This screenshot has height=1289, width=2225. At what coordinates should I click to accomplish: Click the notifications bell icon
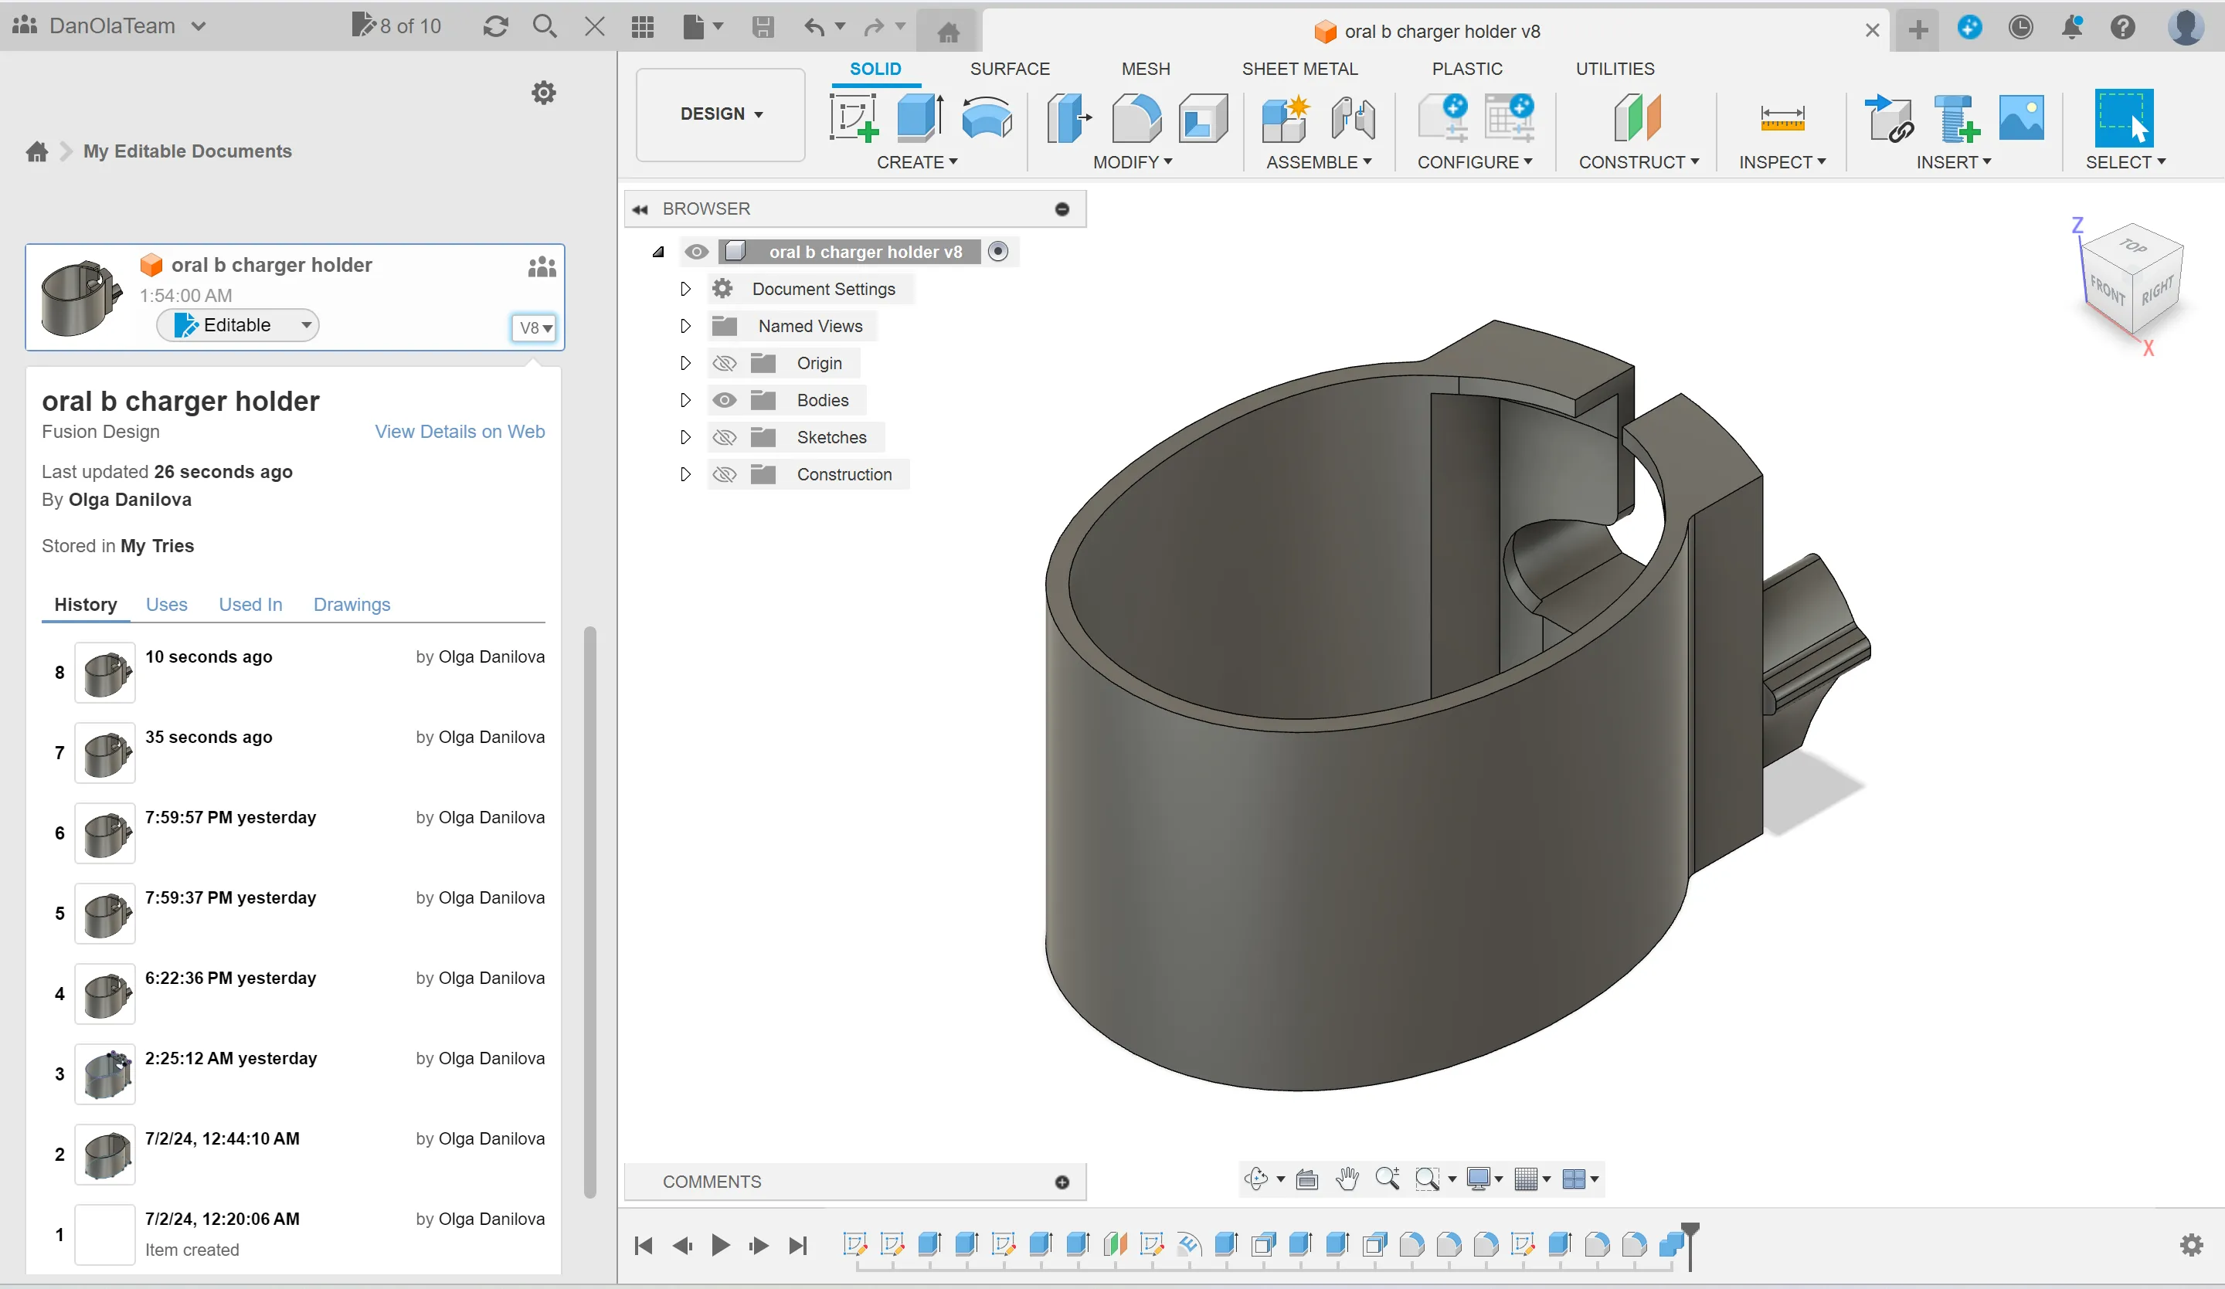pos(2071,29)
